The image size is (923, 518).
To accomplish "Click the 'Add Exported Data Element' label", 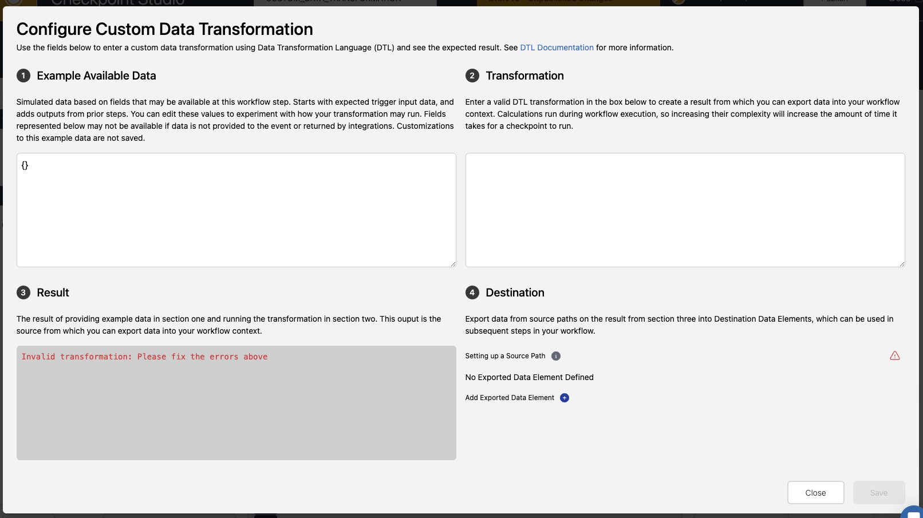I will (x=510, y=398).
